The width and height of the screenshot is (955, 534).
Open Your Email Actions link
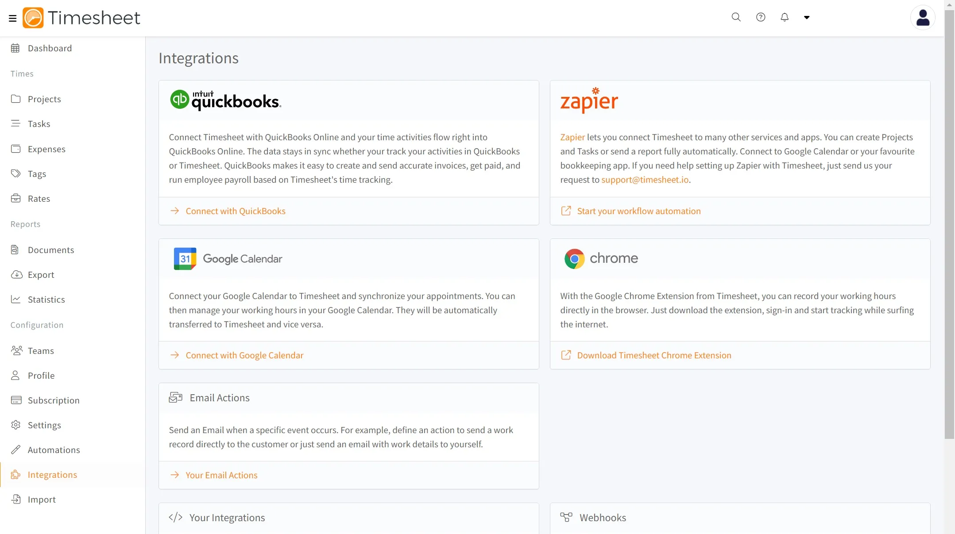click(x=221, y=475)
